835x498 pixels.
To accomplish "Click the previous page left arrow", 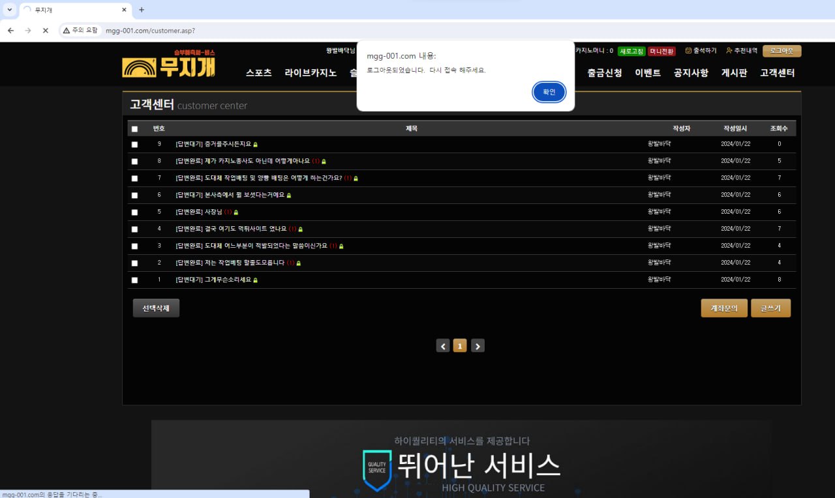I will click(x=443, y=345).
